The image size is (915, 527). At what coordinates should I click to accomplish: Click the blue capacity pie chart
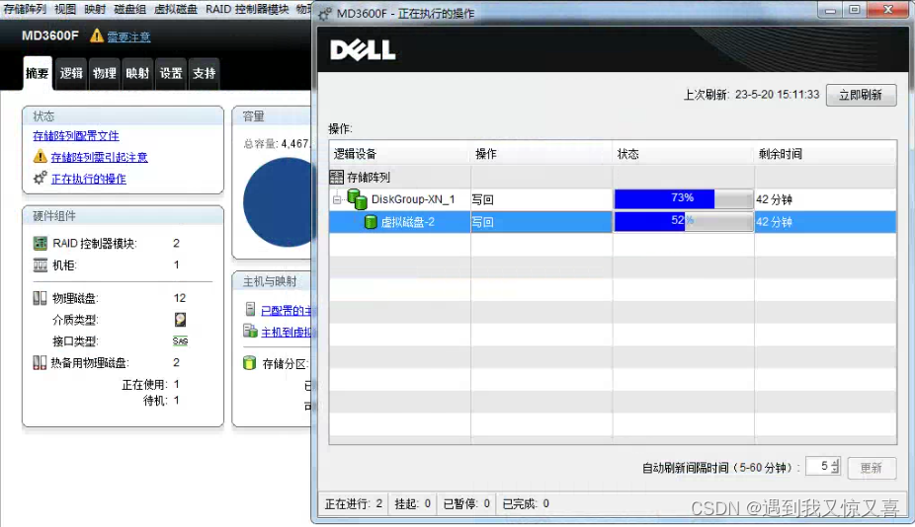point(278,202)
